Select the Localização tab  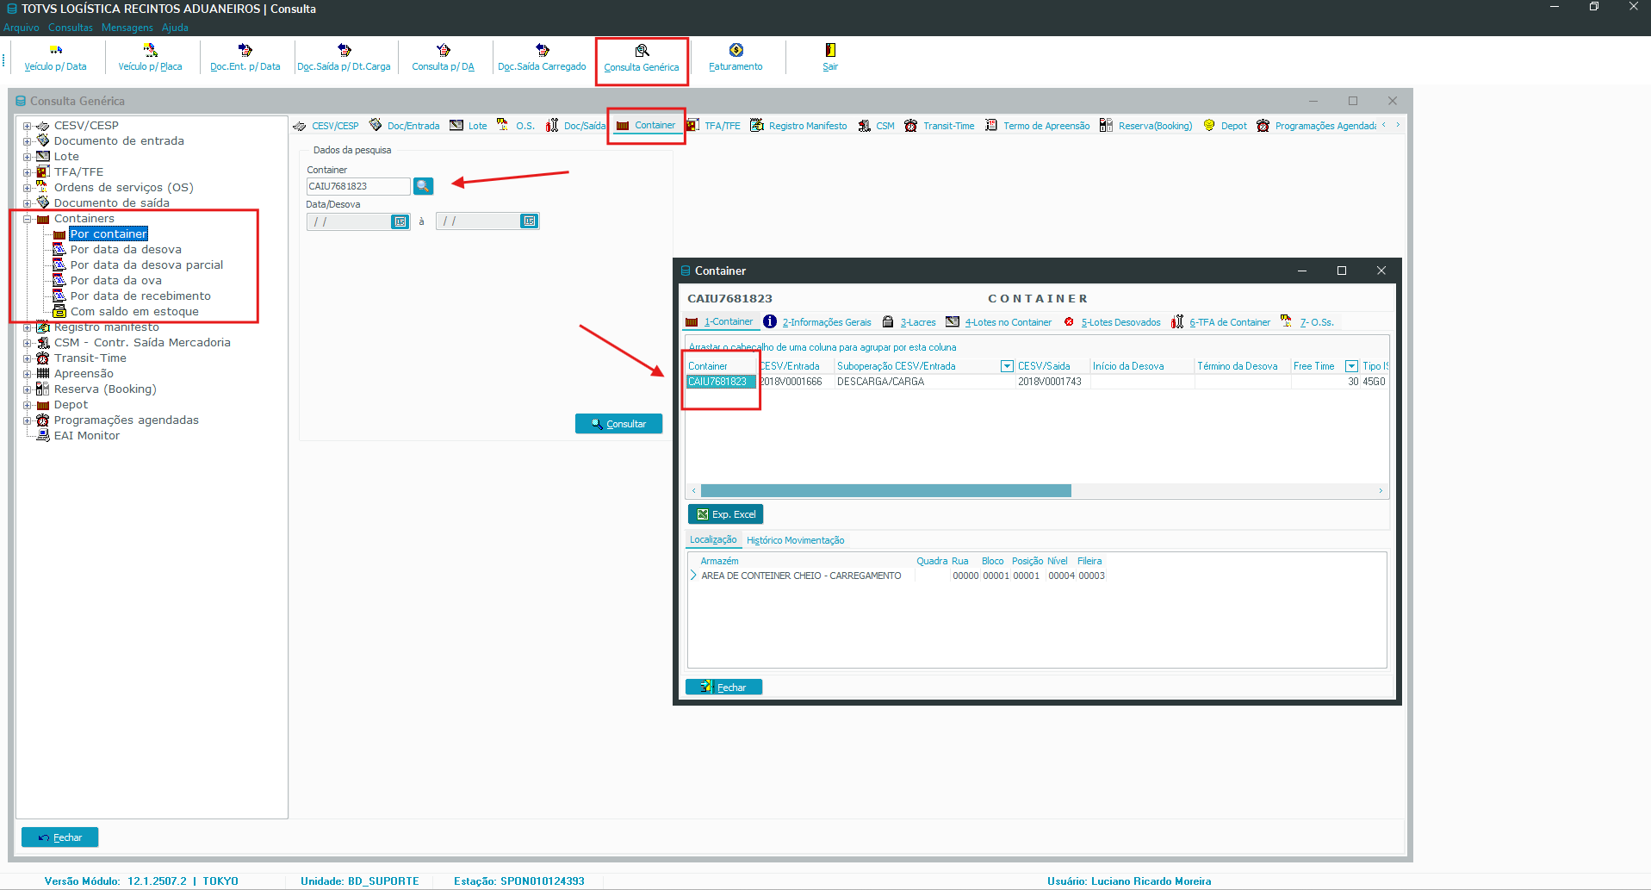click(x=713, y=540)
